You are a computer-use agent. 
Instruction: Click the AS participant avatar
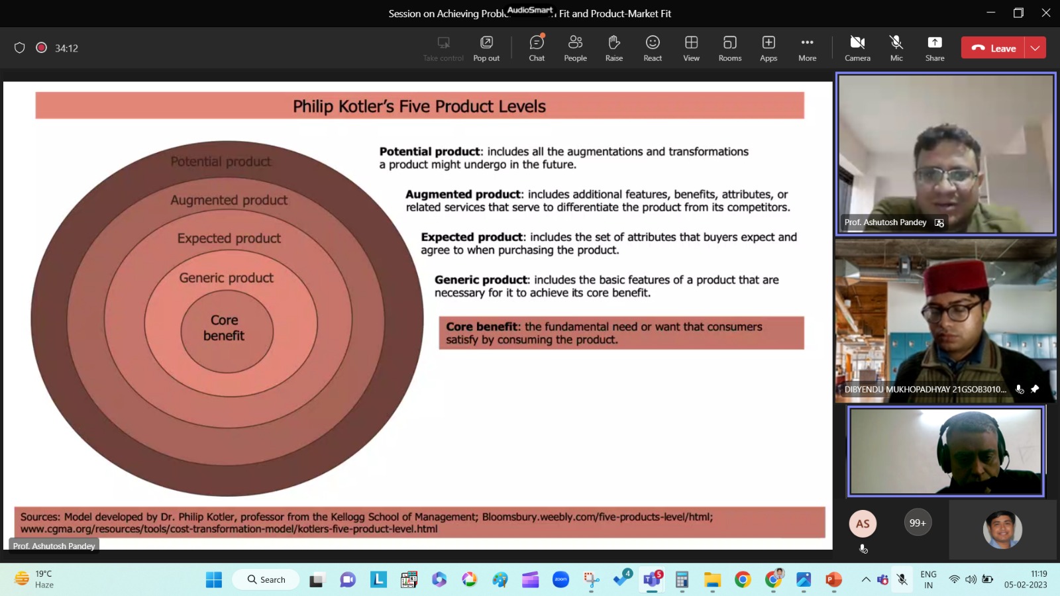pyautogui.click(x=863, y=524)
